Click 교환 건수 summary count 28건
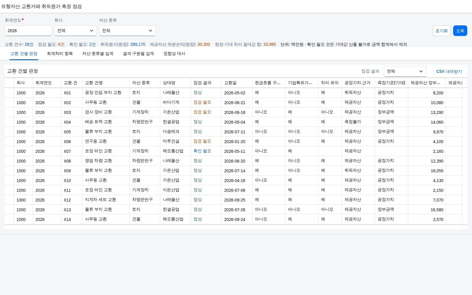Screen dimensions: 472x295 click(29, 45)
